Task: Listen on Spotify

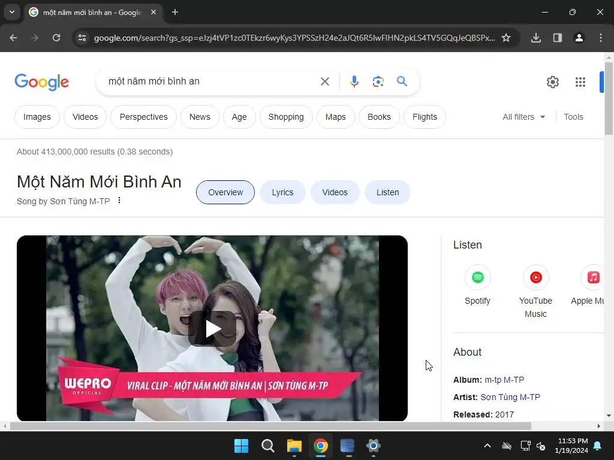Action: point(477,286)
